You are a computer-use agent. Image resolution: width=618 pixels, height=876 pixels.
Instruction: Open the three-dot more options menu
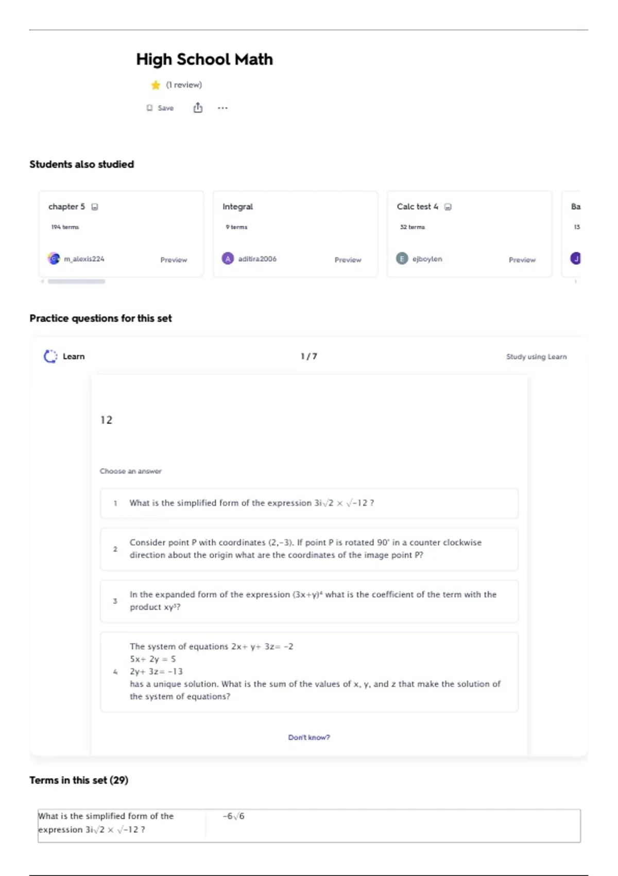pos(222,108)
